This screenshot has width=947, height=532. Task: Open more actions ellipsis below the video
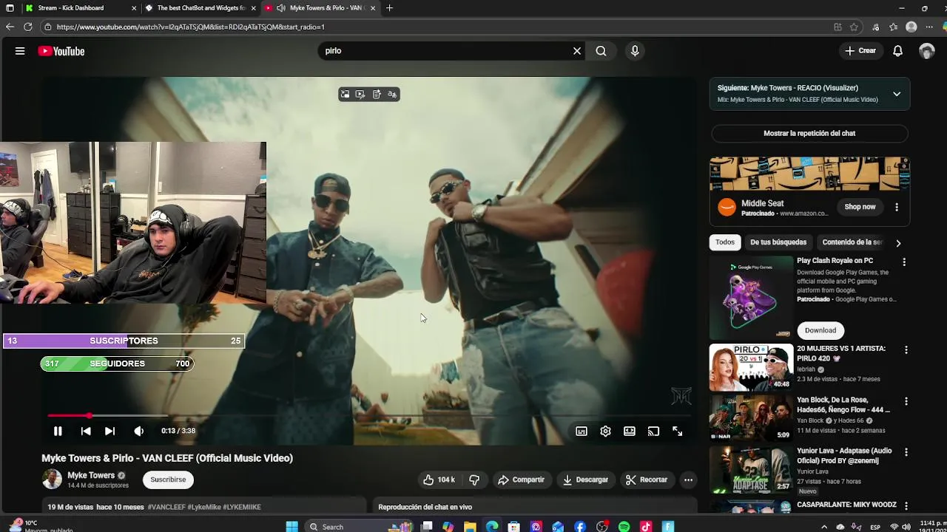(688, 480)
